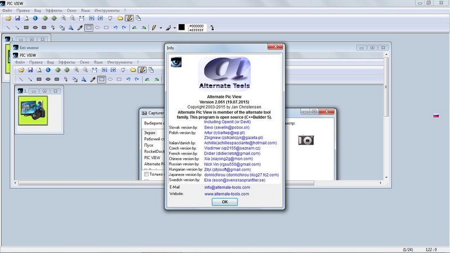Zoom in using the main toolbar magnifier plus
The image size is (450, 253).
tap(64, 19)
